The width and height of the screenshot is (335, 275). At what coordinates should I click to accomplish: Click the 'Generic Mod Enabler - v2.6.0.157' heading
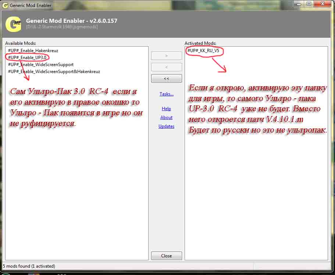72,21
